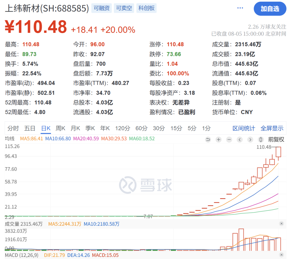The width and height of the screenshot is (293, 259).
Task: Click the stock title 上纬新材(SH:688585)
Action: [x=47, y=8]
